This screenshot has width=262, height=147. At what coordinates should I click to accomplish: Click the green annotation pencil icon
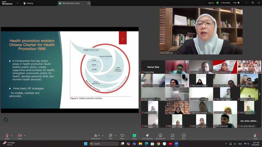coord(6,120)
